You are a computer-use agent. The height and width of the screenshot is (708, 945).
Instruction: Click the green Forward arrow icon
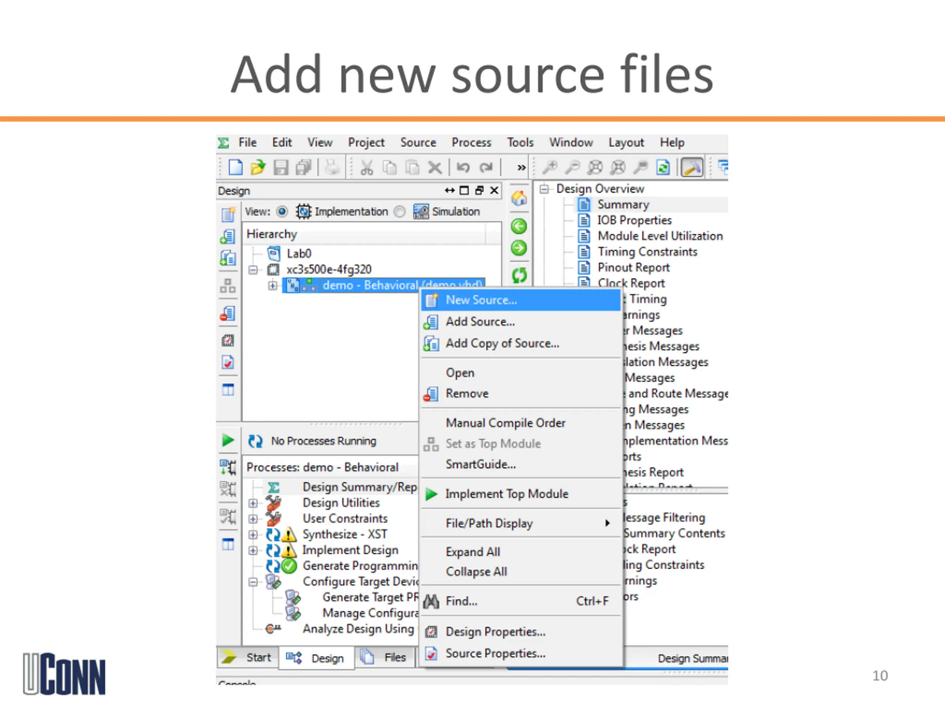coord(519,248)
